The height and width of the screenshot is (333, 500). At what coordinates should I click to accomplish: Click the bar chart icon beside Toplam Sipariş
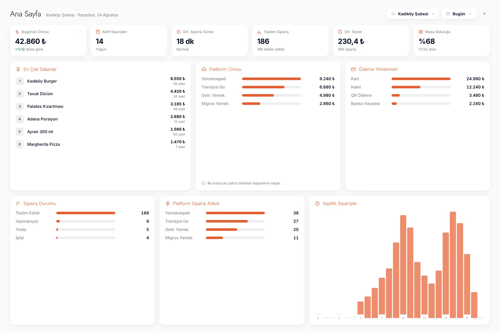tap(259, 32)
